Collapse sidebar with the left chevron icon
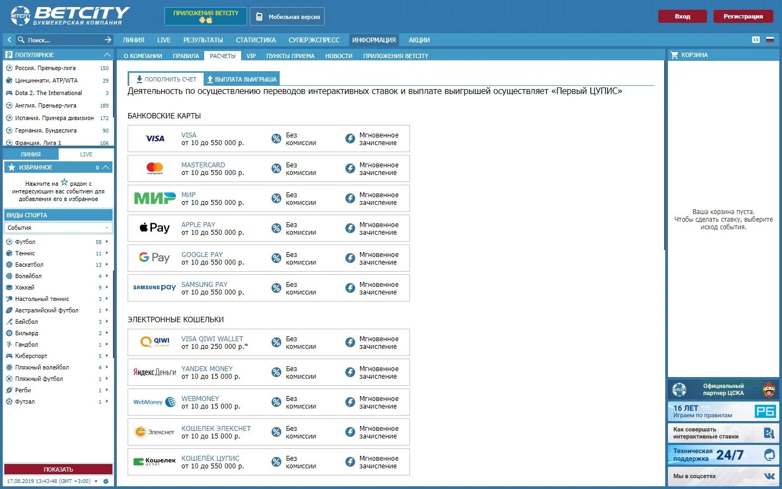 (x=9, y=40)
